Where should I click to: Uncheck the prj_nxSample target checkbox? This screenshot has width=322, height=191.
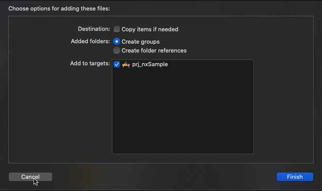click(117, 64)
